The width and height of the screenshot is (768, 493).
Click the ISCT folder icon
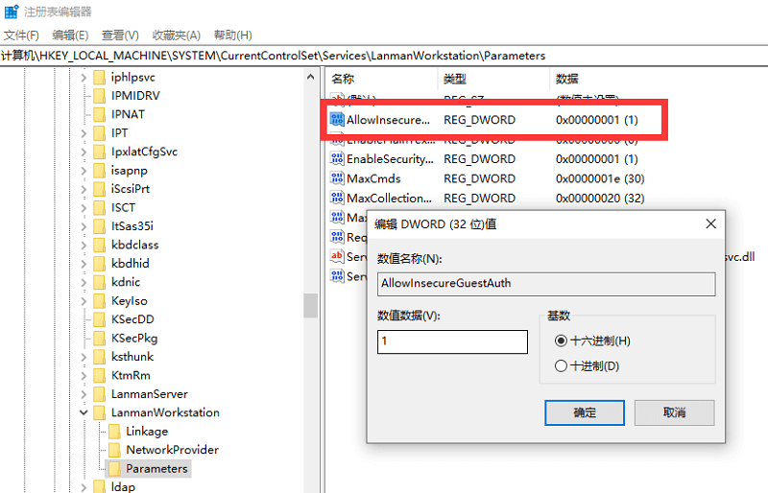point(100,207)
